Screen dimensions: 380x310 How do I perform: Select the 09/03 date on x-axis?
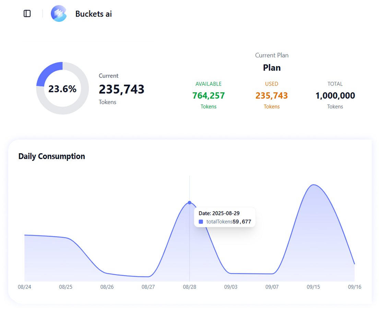231,287
